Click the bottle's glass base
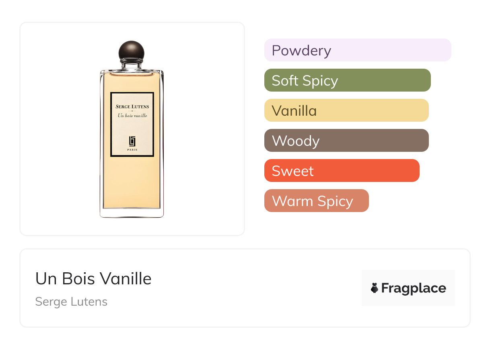 [x=132, y=213]
